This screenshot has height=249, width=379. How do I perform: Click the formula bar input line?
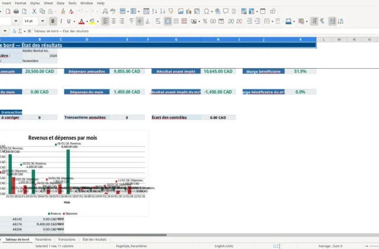point(205,31)
